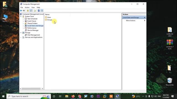Open the Tech-2 desktop icon
This screenshot has width=177, height=99.
point(5,5)
